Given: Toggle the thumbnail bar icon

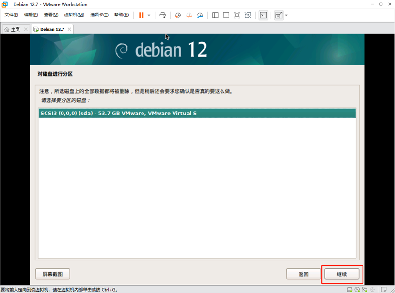Looking at the screenshot, I should pos(226,15).
